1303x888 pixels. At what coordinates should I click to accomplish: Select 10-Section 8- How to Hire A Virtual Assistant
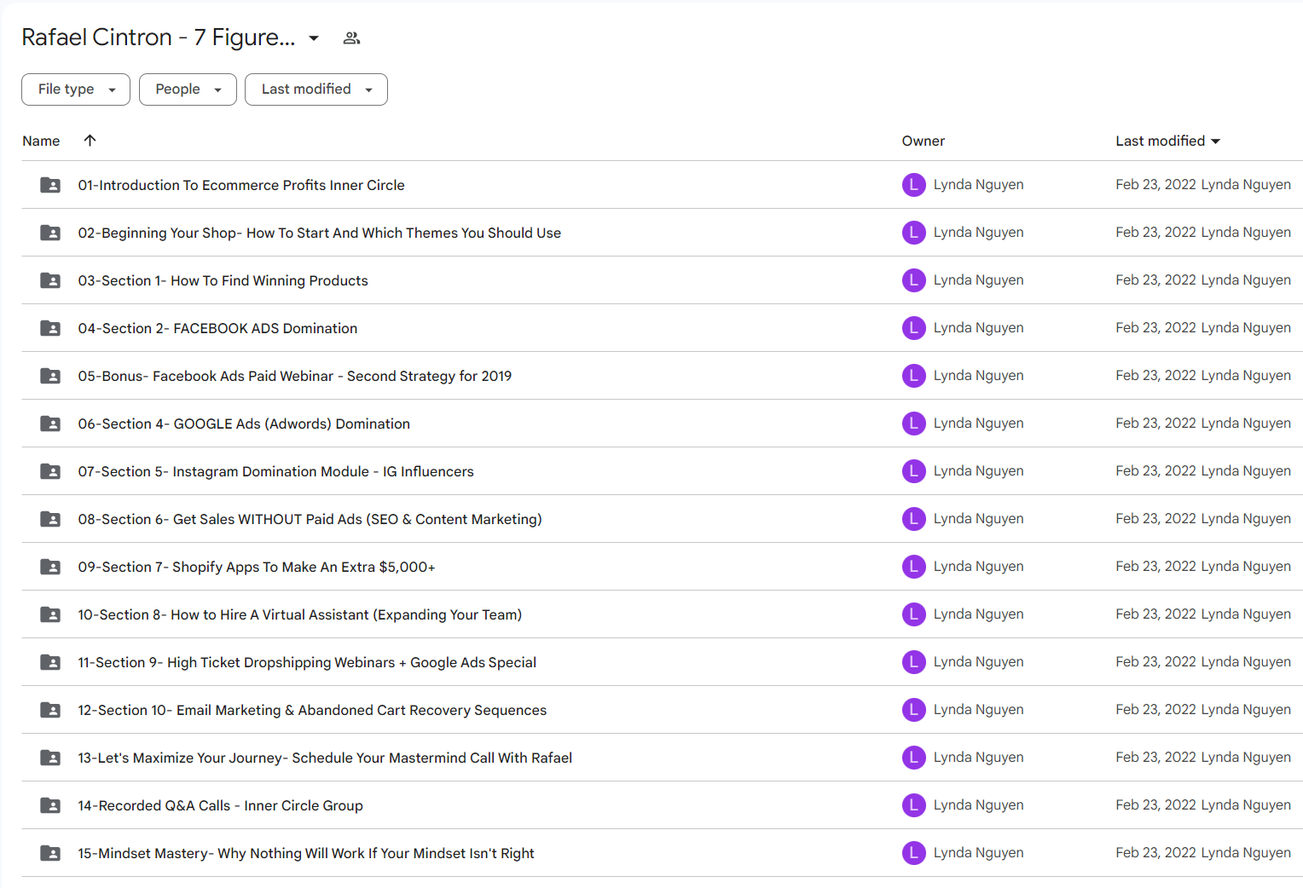click(x=300, y=614)
